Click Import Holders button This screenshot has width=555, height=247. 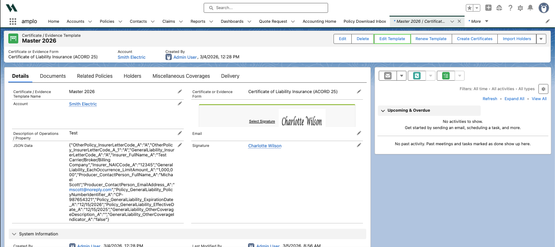tap(517, 39)
